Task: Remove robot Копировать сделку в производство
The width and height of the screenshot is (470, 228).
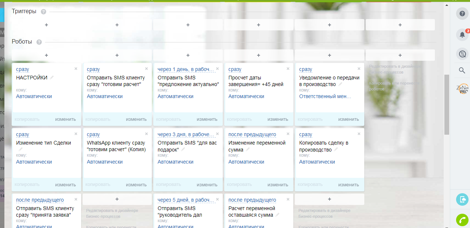Action: click(x=359, y=134)
